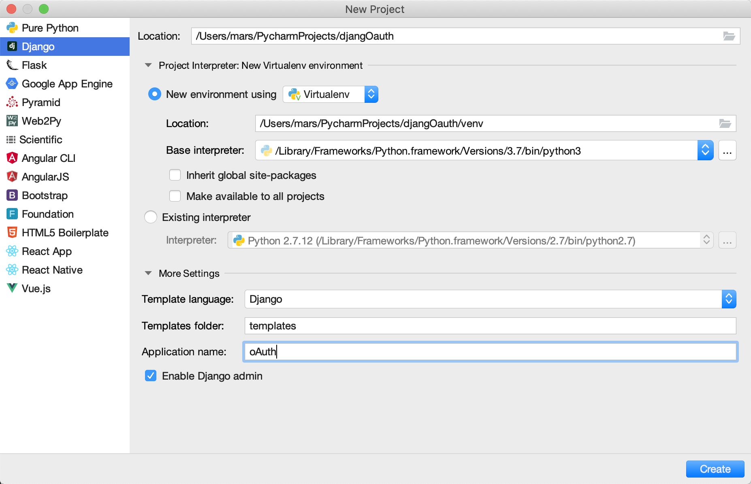The height and width of the screenshot is (484, 751).
Task: Select React App label in list
Action: (47, 251)
